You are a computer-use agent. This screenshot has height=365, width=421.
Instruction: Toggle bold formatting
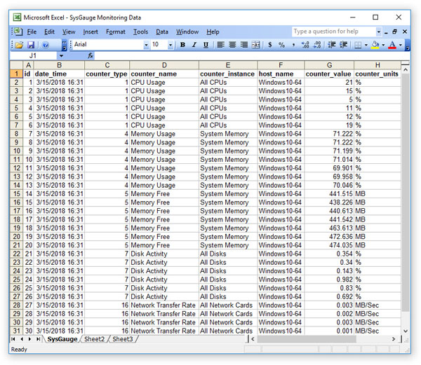click(x=182, y=45)
